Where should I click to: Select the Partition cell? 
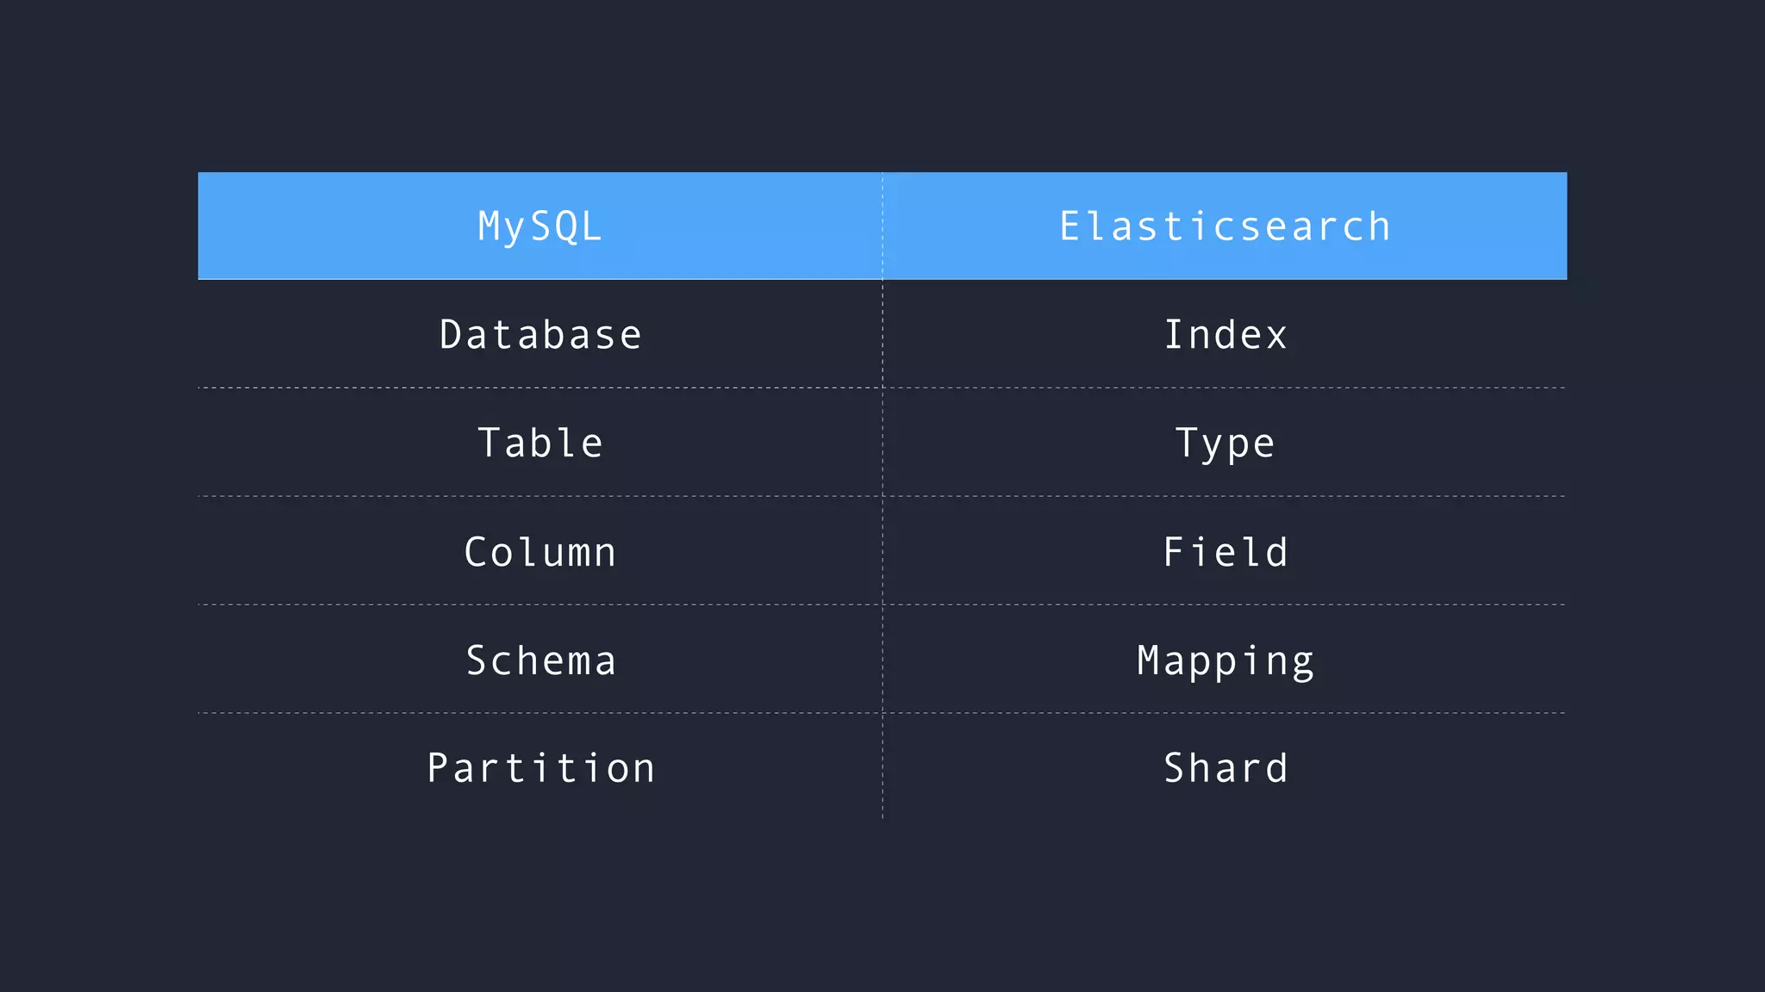click(540, 767)
